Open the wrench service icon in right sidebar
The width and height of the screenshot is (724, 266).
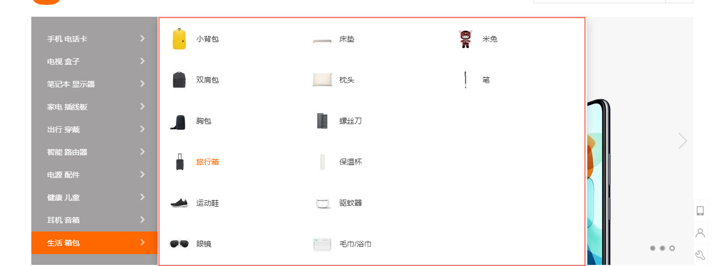[x=700, y=255]
